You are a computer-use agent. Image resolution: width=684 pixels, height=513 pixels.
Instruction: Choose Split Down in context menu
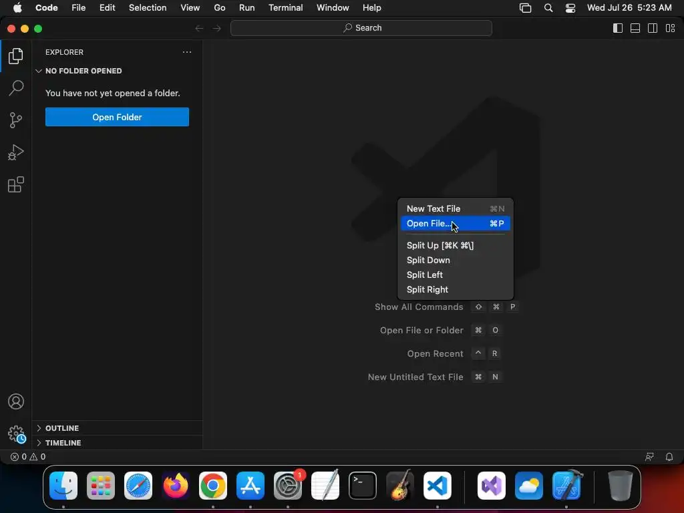456,260
